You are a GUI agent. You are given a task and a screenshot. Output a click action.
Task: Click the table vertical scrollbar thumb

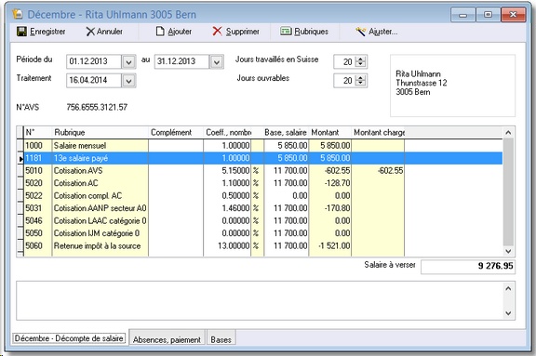coord(508,191)
